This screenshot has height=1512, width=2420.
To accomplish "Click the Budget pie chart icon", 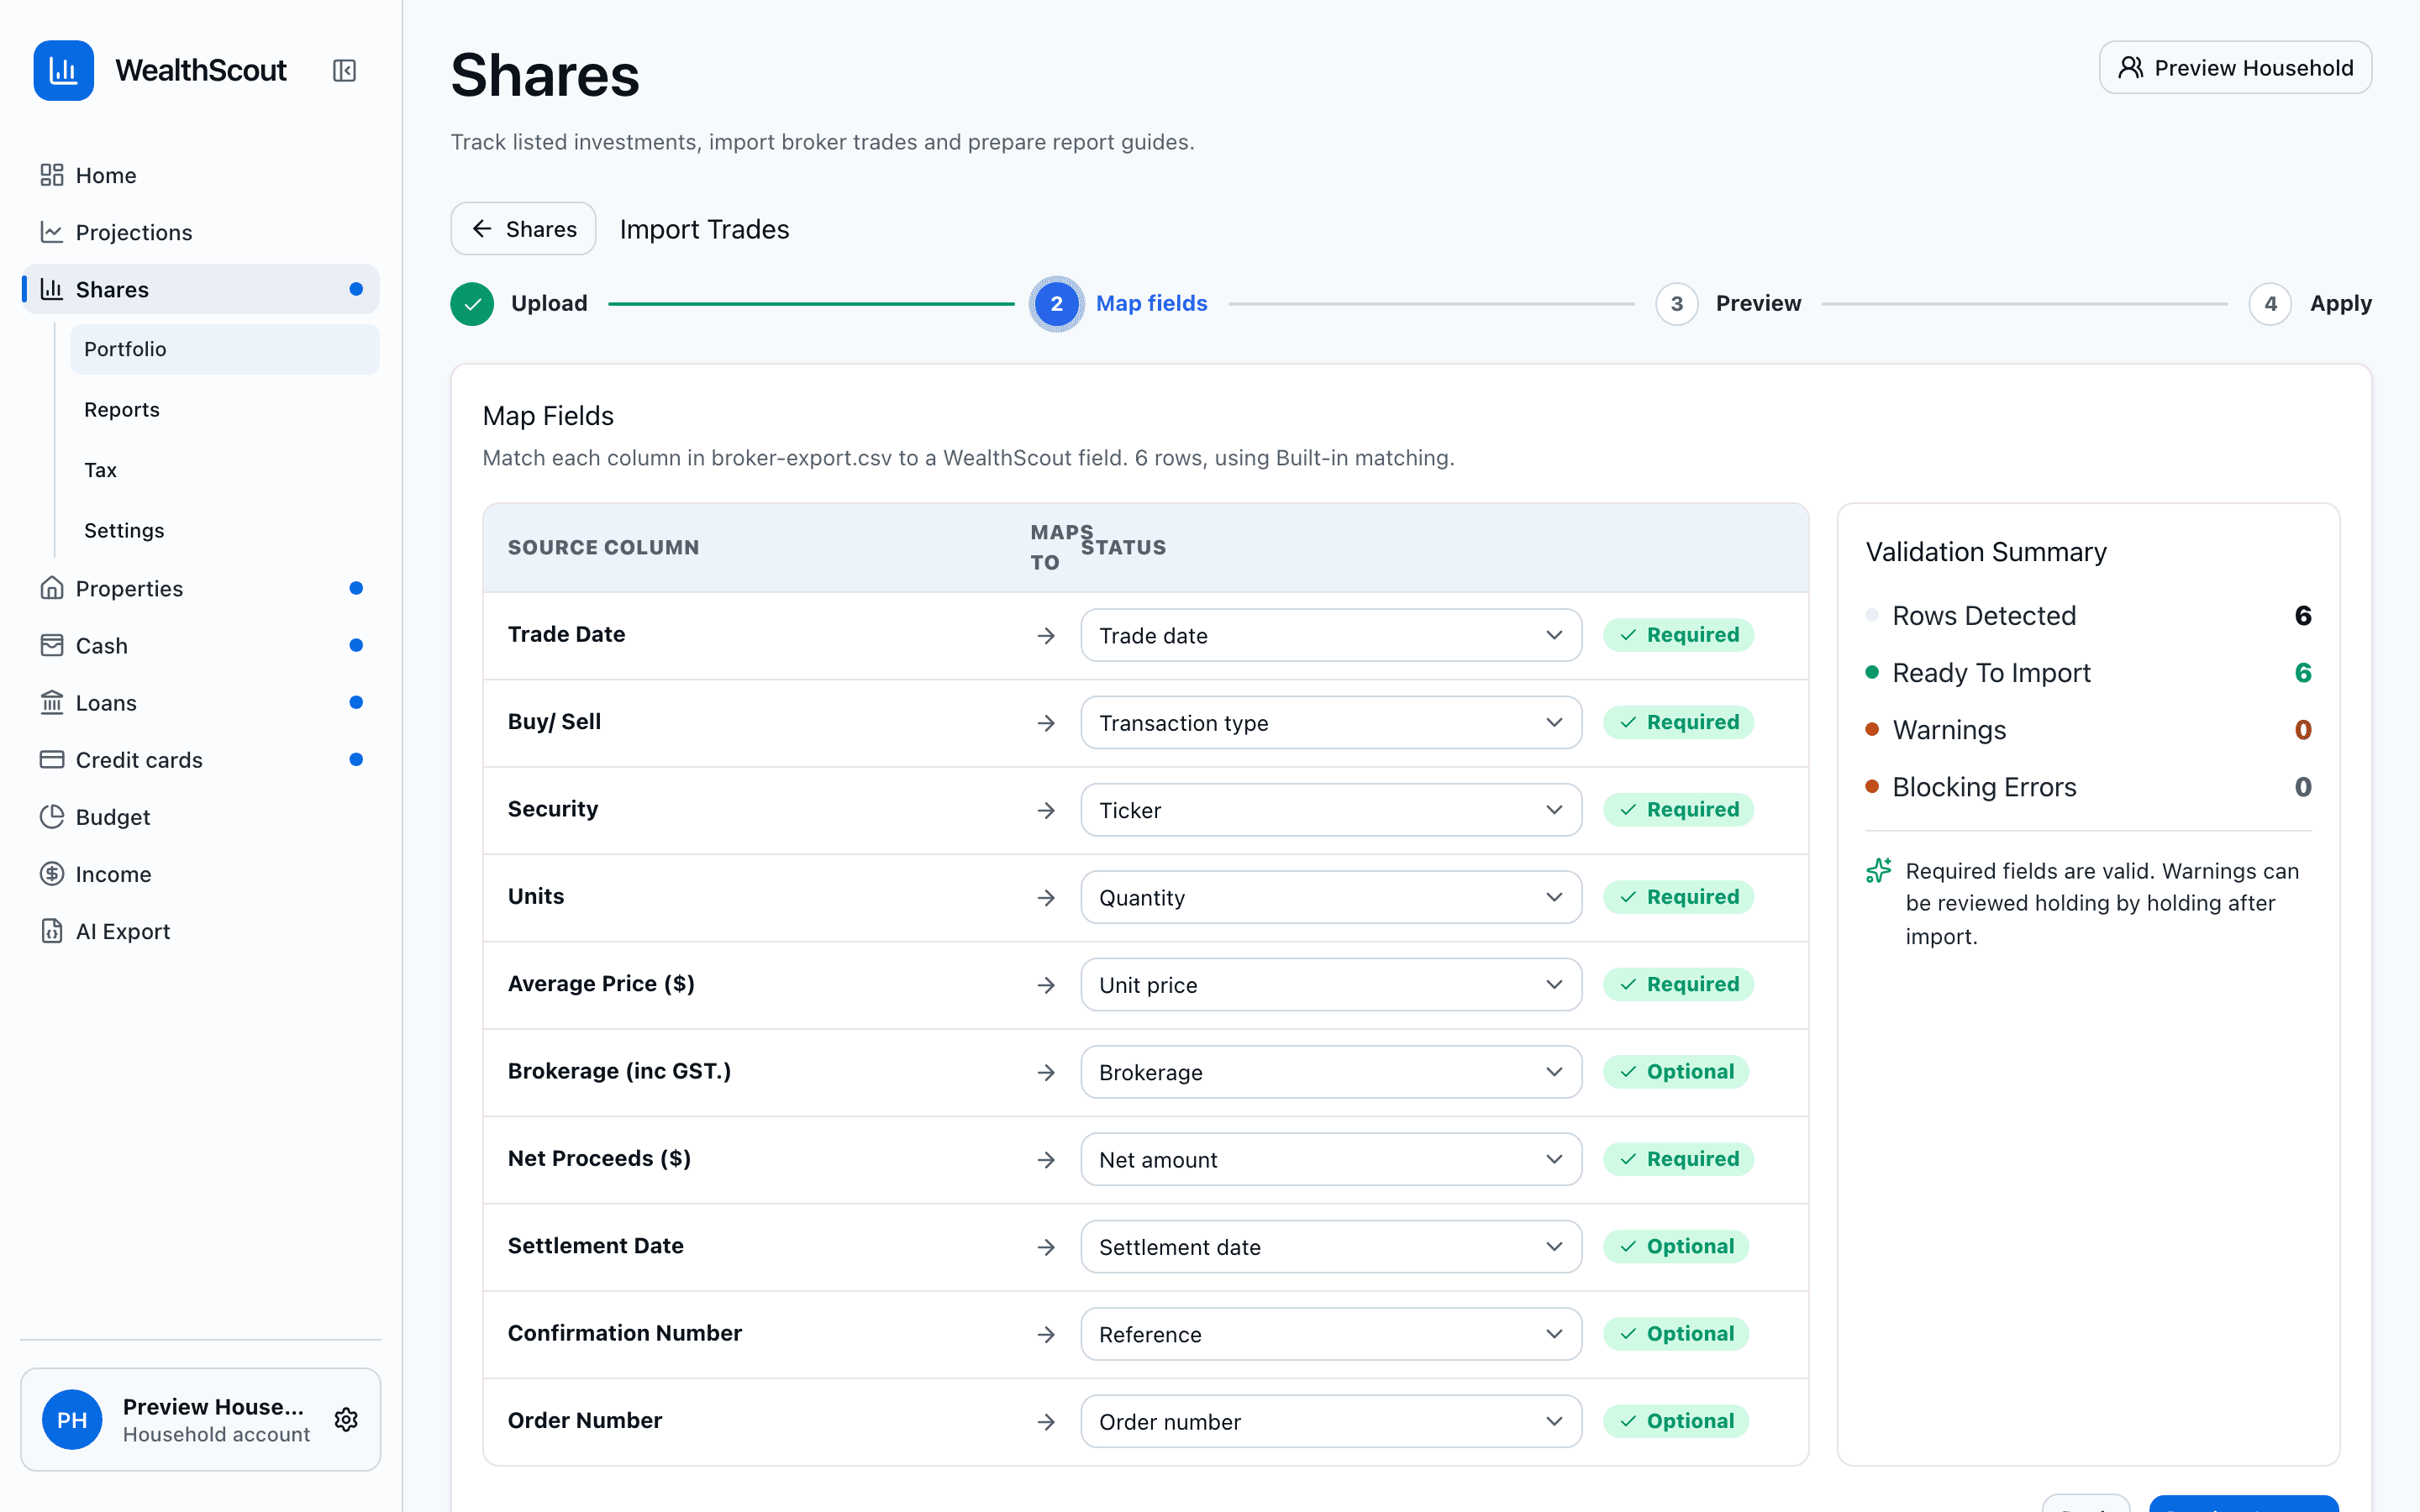I will coord(52,816).
